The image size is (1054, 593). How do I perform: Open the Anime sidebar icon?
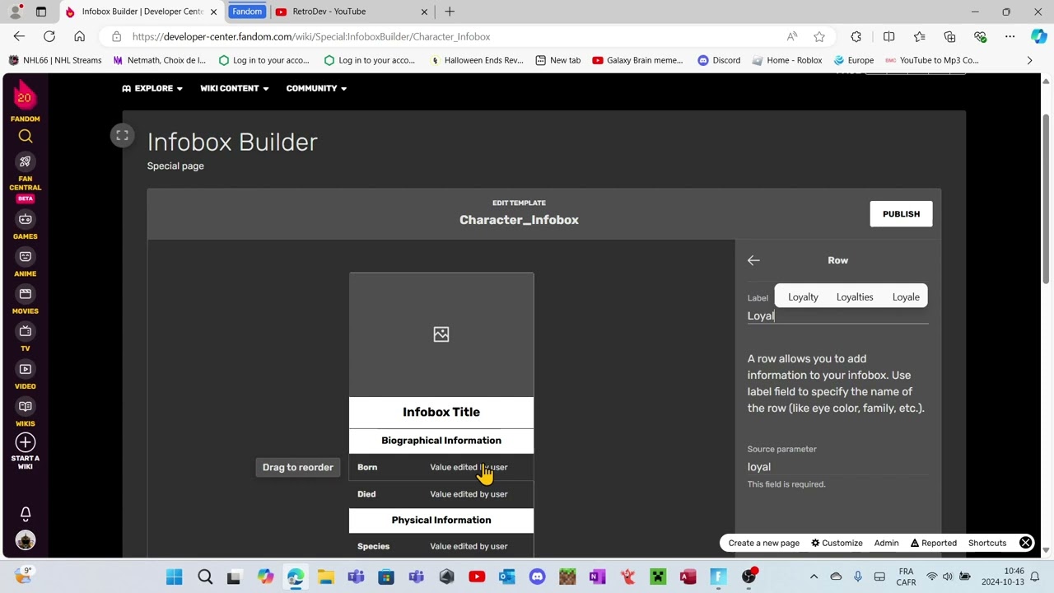pyautogui.click(x=26, y=256)
